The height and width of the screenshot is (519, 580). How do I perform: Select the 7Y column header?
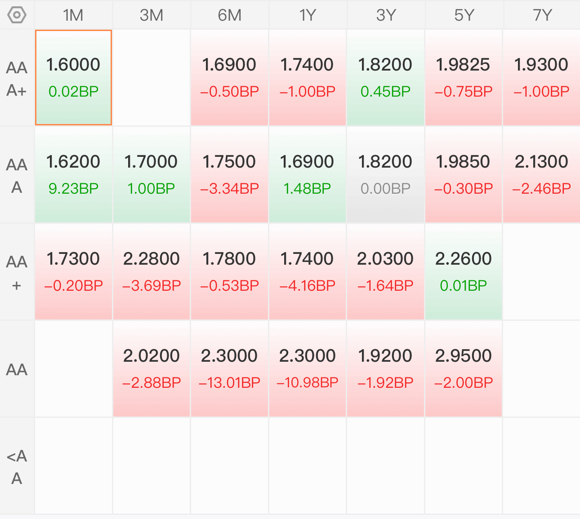tap(542, 15)
